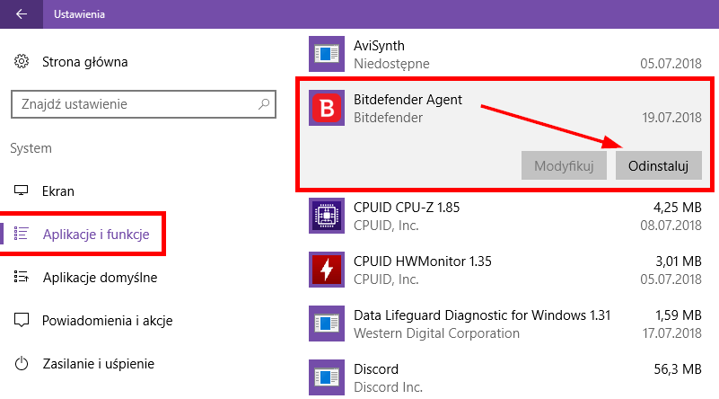Viewport: 719px width, 399px height.
Task: Click the gear icon beside Strona główna
Action: (x=21, y=61)
